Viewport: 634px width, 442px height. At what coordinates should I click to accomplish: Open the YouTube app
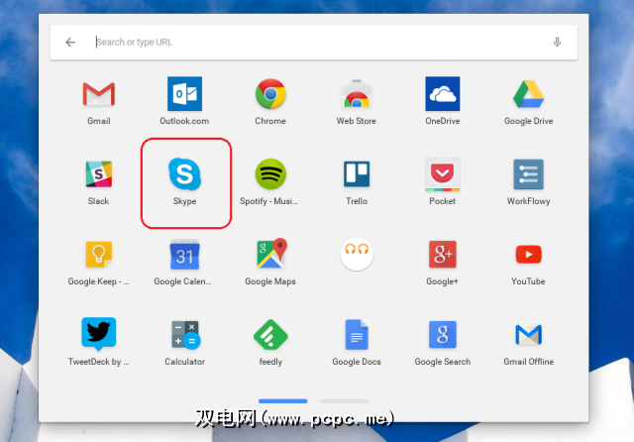pyautogui.click(x=528, y=255)
